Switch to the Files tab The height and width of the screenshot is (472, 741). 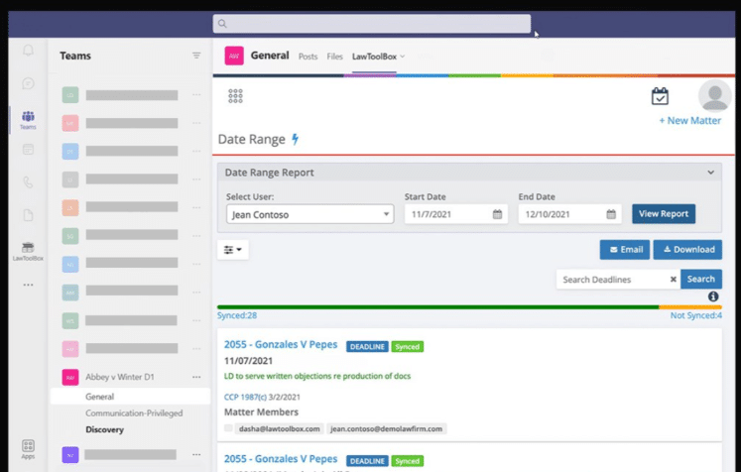334,57
